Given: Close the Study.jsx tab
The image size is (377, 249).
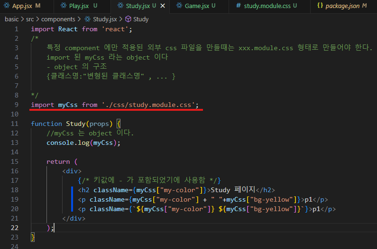Looking at the screenshot, I should coord(163,6).
